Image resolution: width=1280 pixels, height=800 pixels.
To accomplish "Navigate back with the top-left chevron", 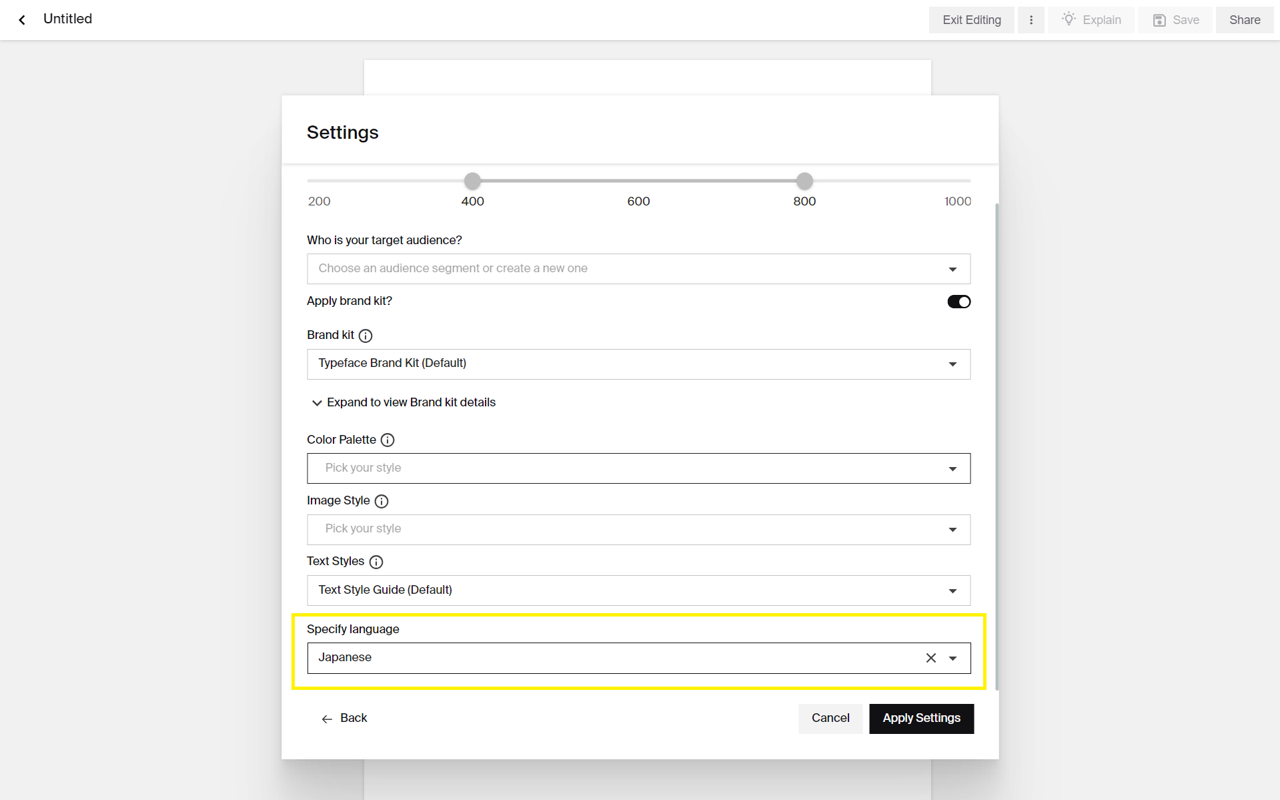I will pos(22,19).
